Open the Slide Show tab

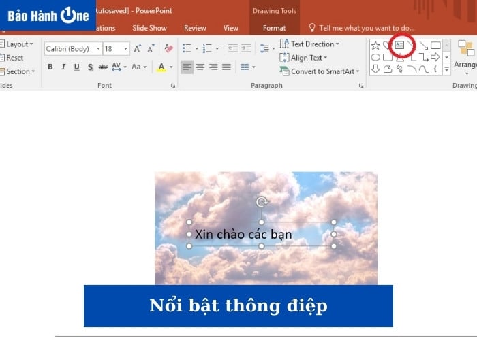pyautogui.click(x=149, y=28)
